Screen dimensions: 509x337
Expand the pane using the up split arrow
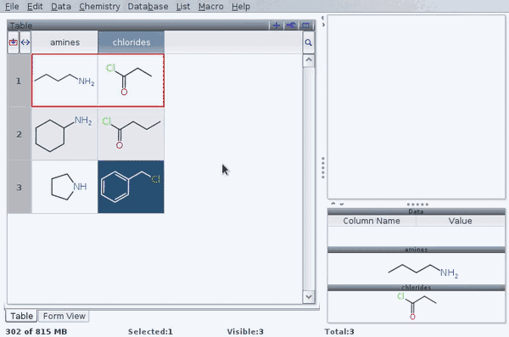coord(333,204)
